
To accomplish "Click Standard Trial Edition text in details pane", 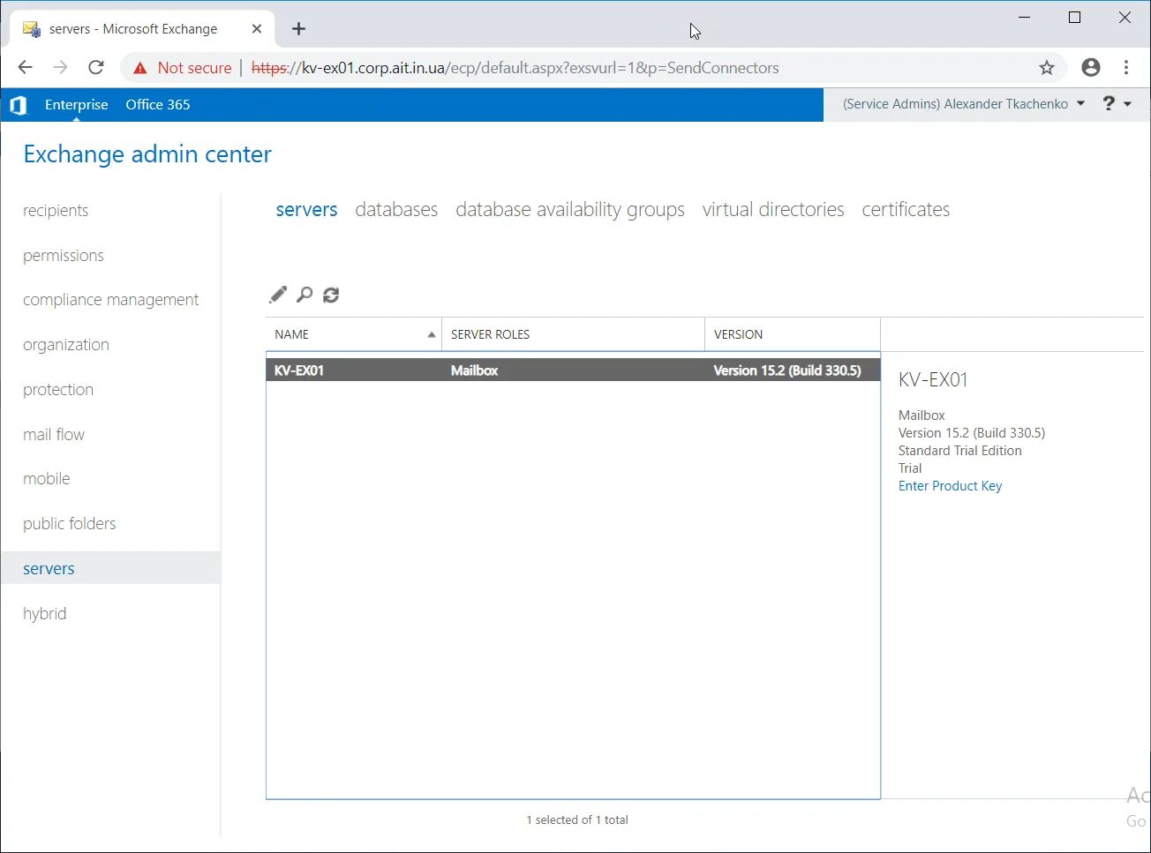I will coord(960,451).
